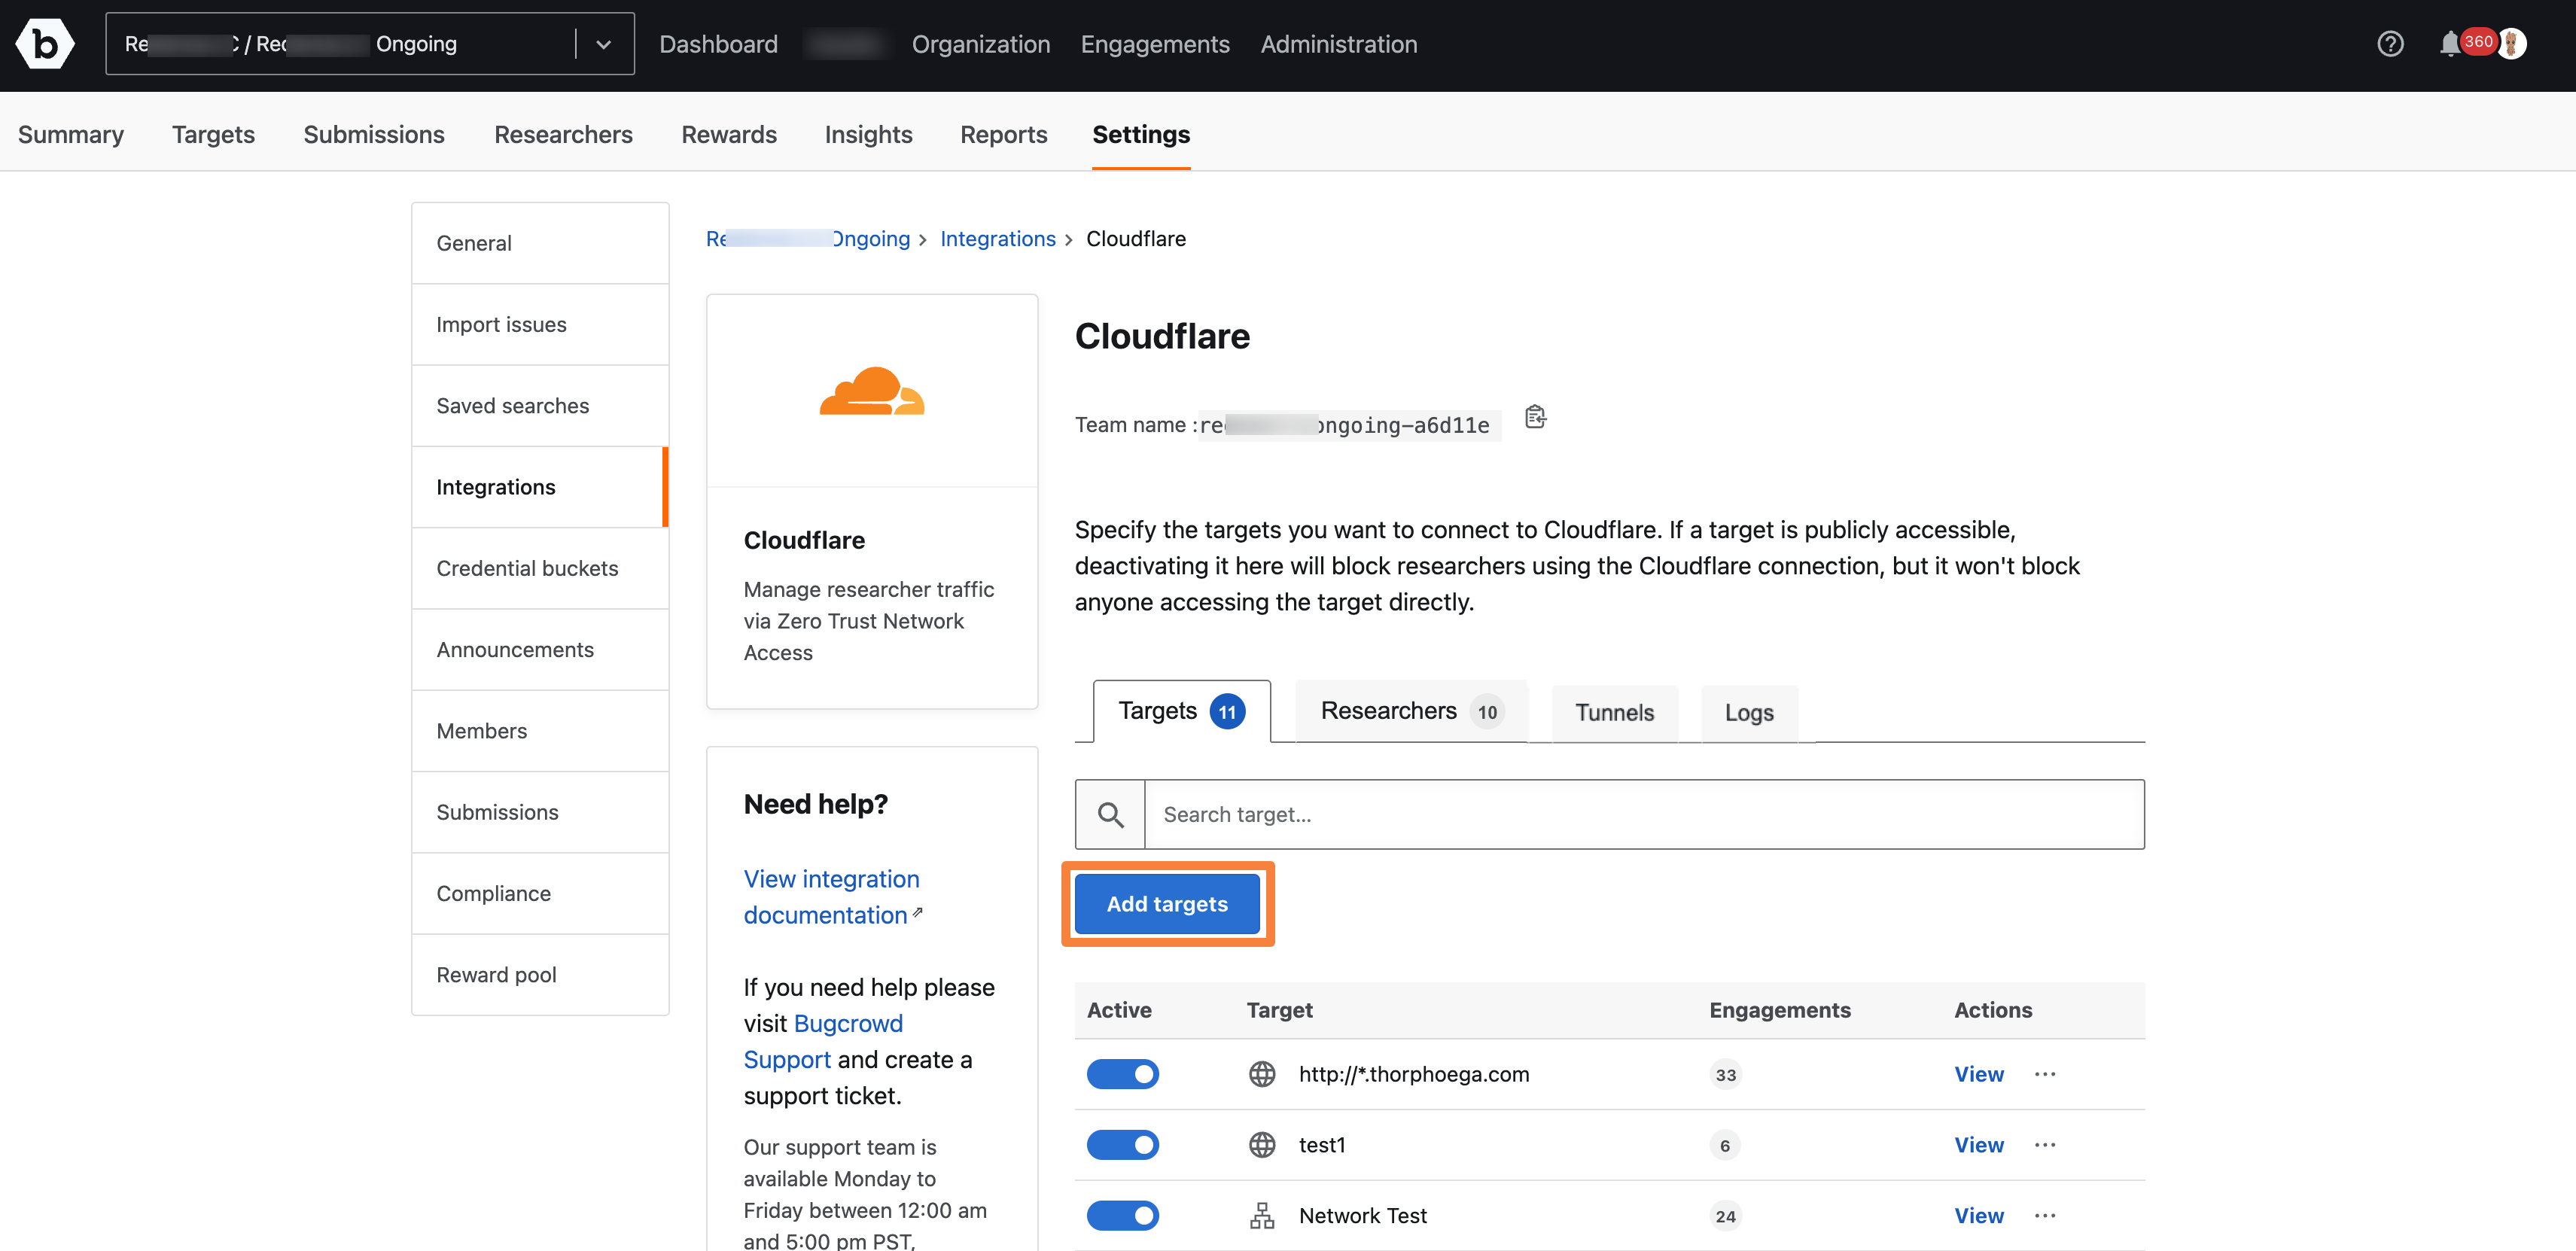This screenshot has height=1251, width=2576.
Task: Click the Cloudflare cloud logo
Action: pyautogui.click(x=872, y=391)
